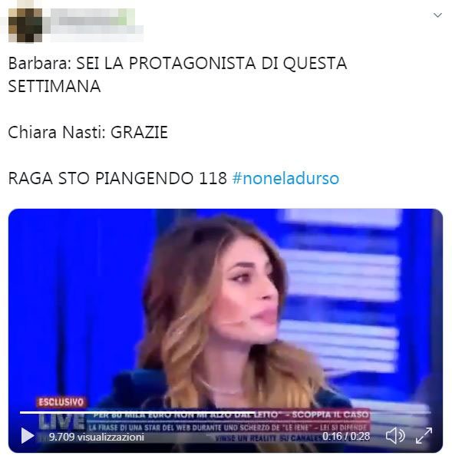Click the 9.709 visualizzazioni view count

click(97, 437)
